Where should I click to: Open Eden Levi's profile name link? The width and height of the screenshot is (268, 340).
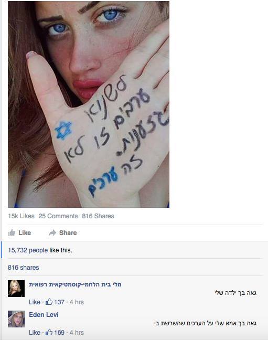(44, 315)
